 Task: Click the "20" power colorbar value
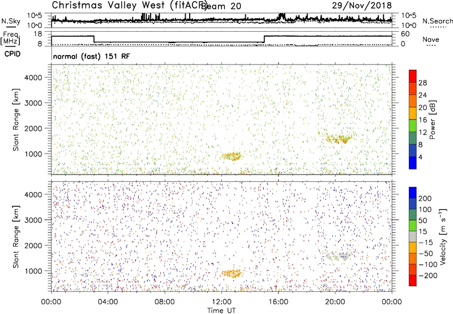pos(422,108)
